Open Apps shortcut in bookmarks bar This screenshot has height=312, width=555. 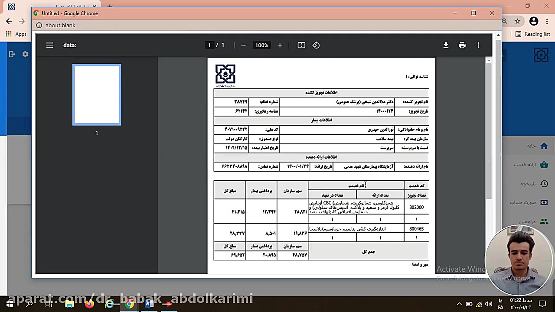tap(16, 34)
